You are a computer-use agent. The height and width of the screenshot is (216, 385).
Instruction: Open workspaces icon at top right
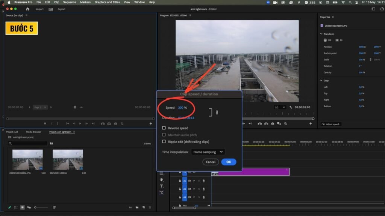(373, 9)
